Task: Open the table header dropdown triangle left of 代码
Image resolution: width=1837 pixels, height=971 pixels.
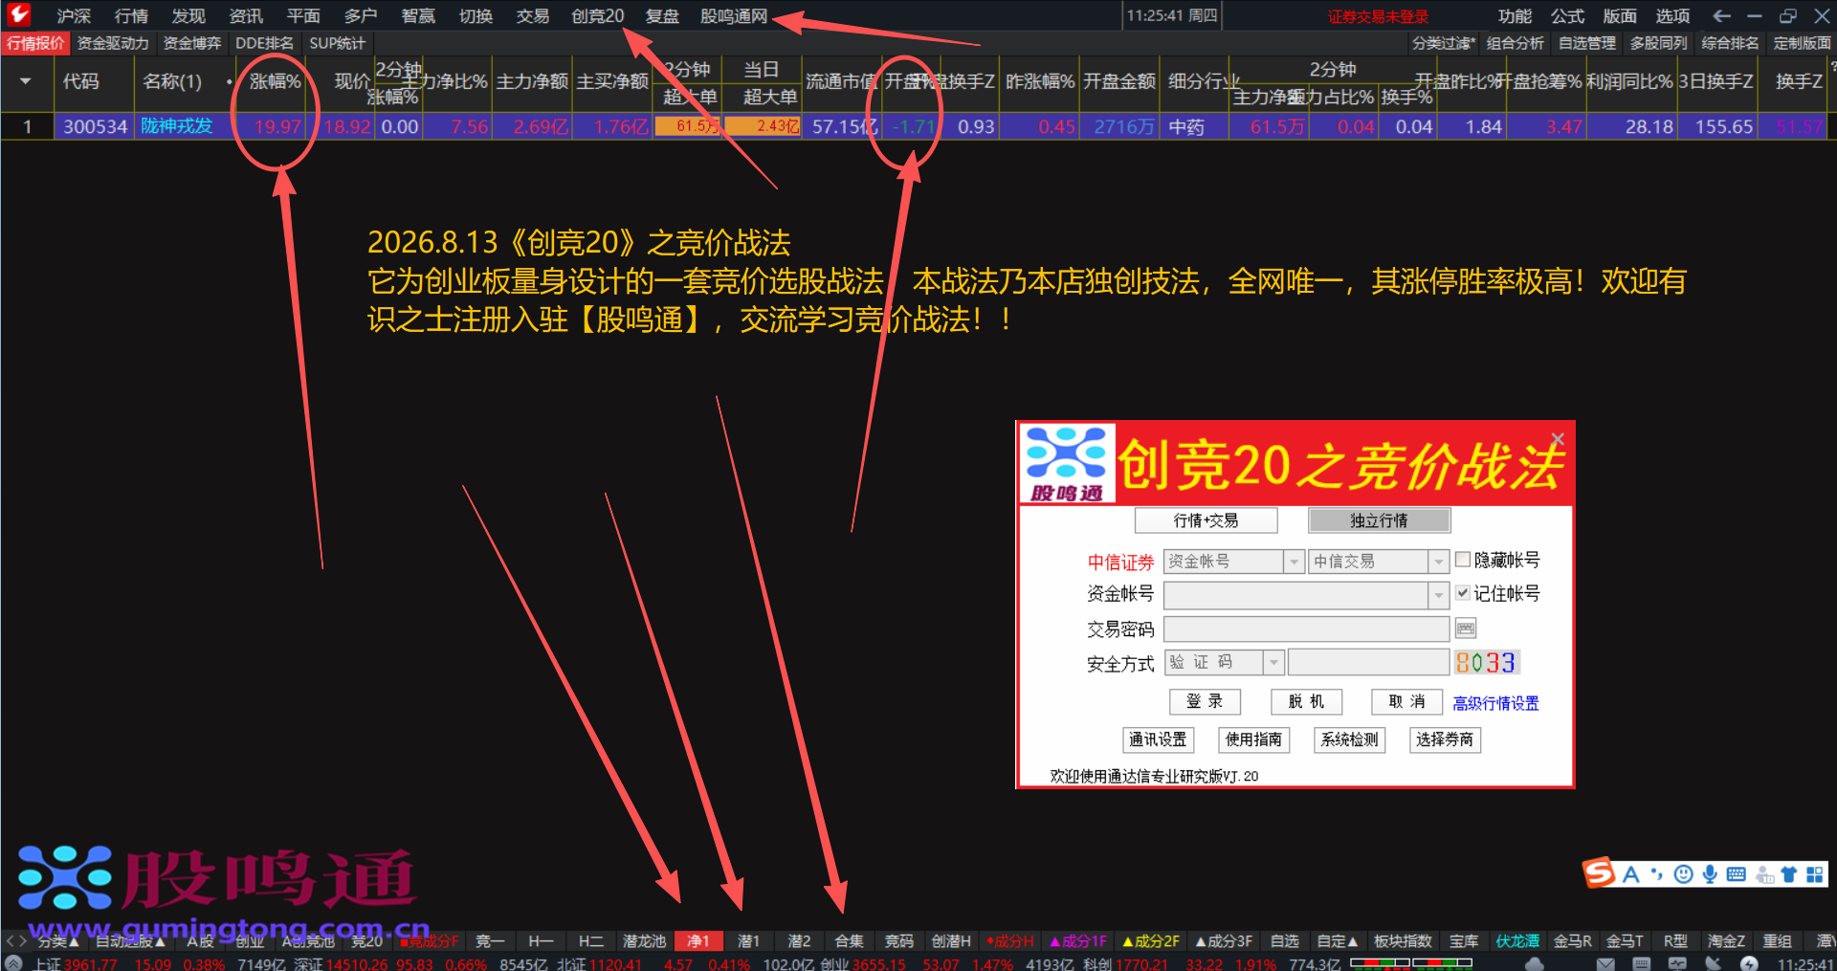Action: pyautogui.click(x=26, y=81)
